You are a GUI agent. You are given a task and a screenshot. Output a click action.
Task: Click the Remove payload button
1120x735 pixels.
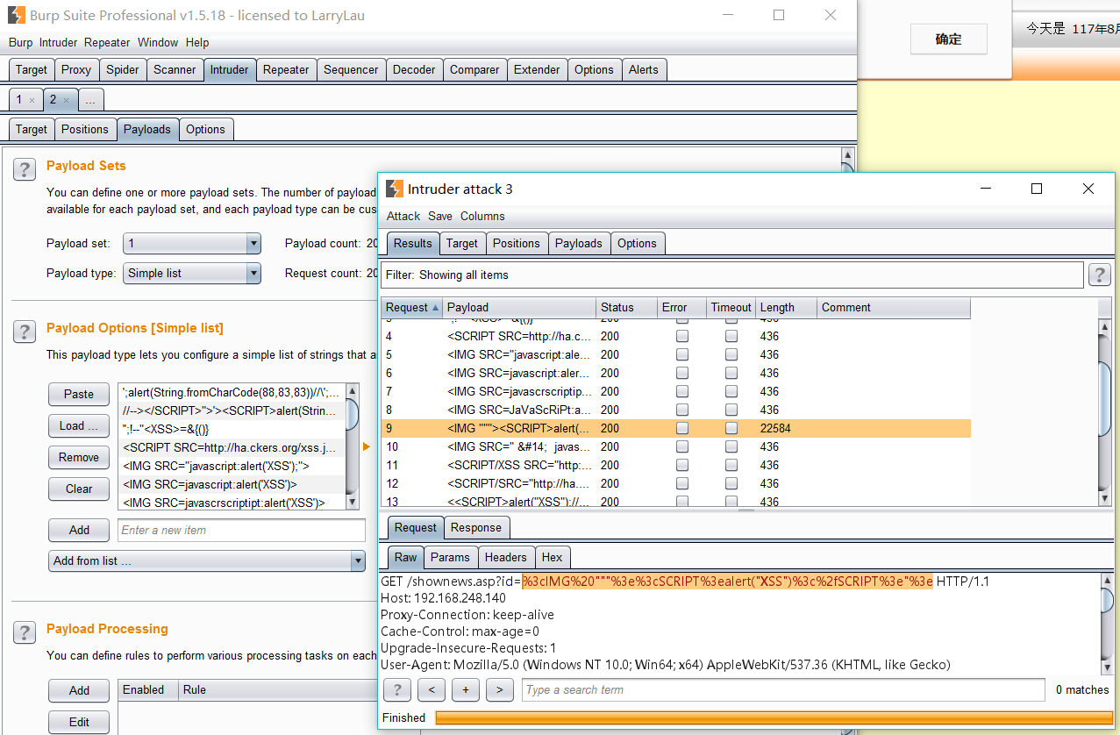(x=79, y=457)
